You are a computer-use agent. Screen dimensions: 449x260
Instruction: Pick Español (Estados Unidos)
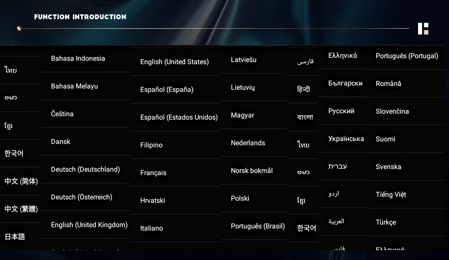179,117
